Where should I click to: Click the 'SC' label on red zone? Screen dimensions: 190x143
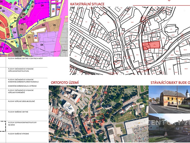coord(8,34)
